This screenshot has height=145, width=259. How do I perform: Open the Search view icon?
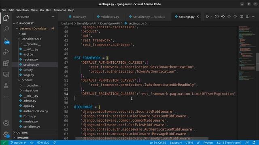[x=6, y=29]
